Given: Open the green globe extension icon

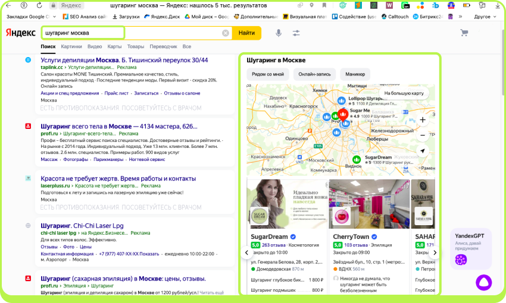Looking at the screenshot, I should click(343, 5).
